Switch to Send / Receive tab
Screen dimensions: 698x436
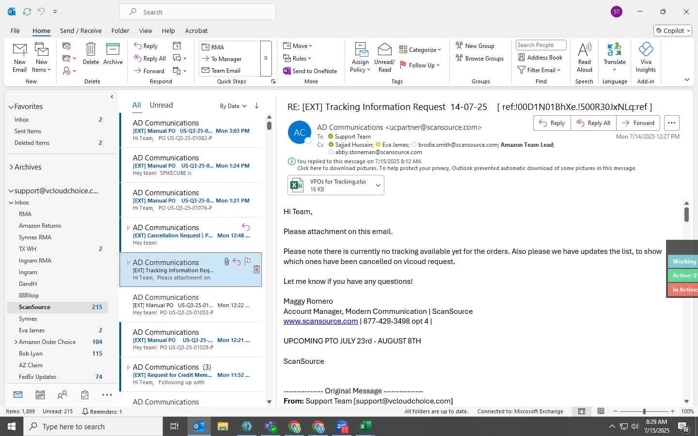(81, 31)
